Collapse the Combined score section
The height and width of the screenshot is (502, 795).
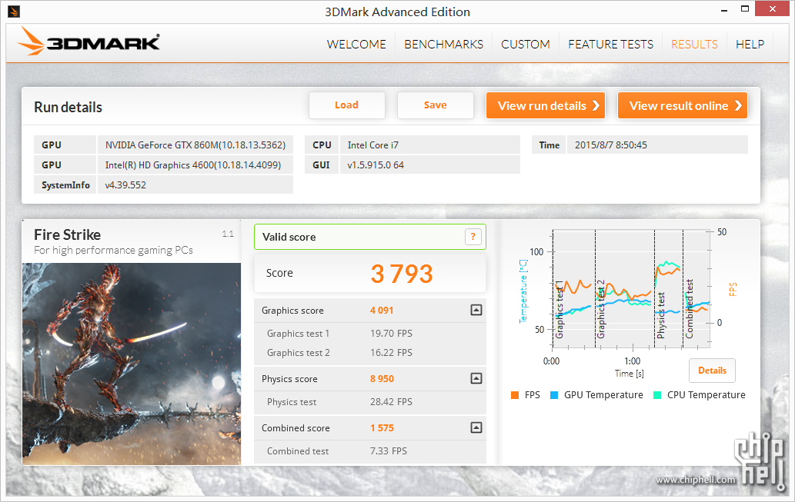(x=476, y=427)
